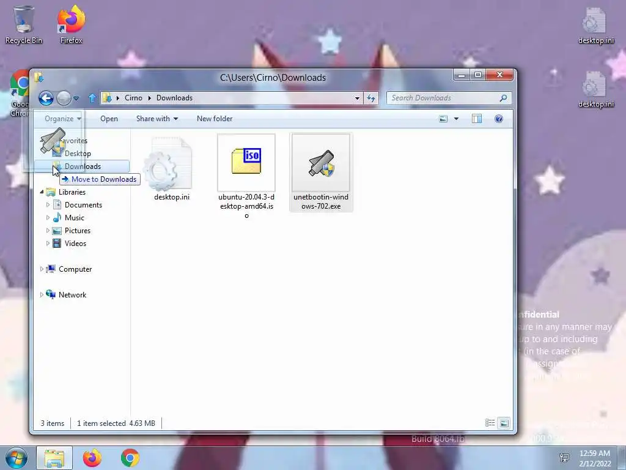Switch to details view in status bar
Screen dimensions: 626x470
click(x=490, y=423)
